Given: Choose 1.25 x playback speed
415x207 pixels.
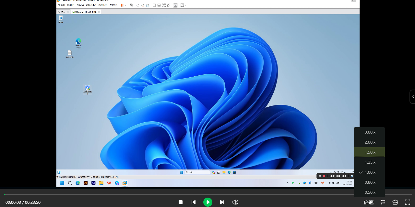Looking at the screenshot, I should tap(369, 162).
